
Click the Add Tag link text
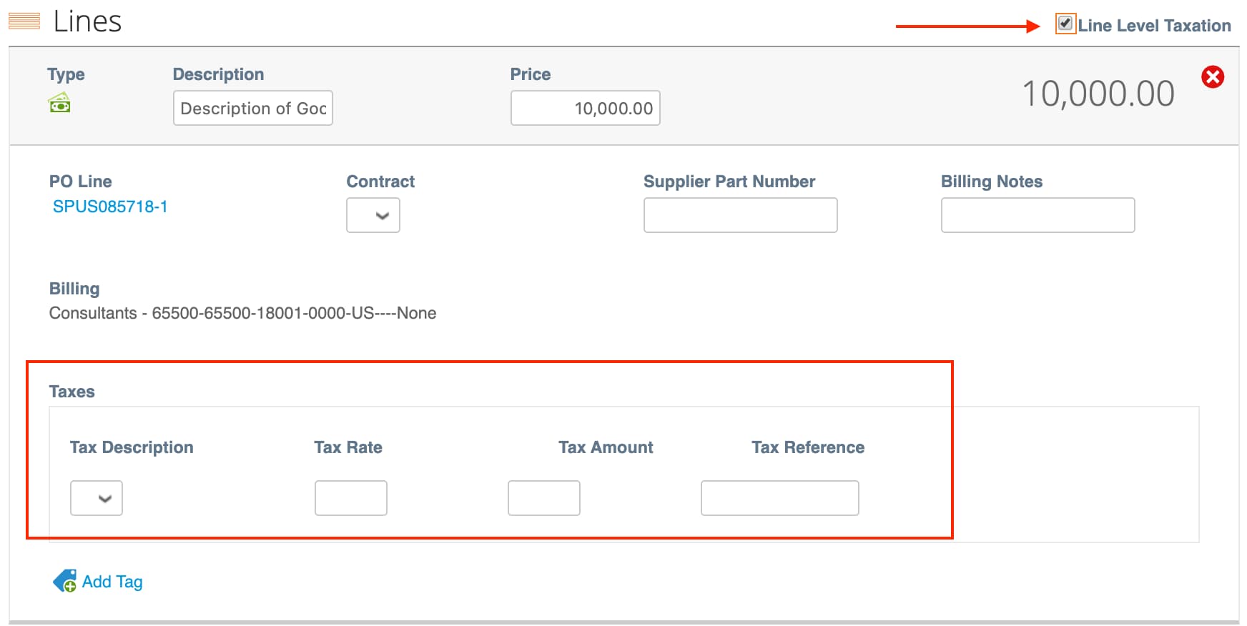112,582
